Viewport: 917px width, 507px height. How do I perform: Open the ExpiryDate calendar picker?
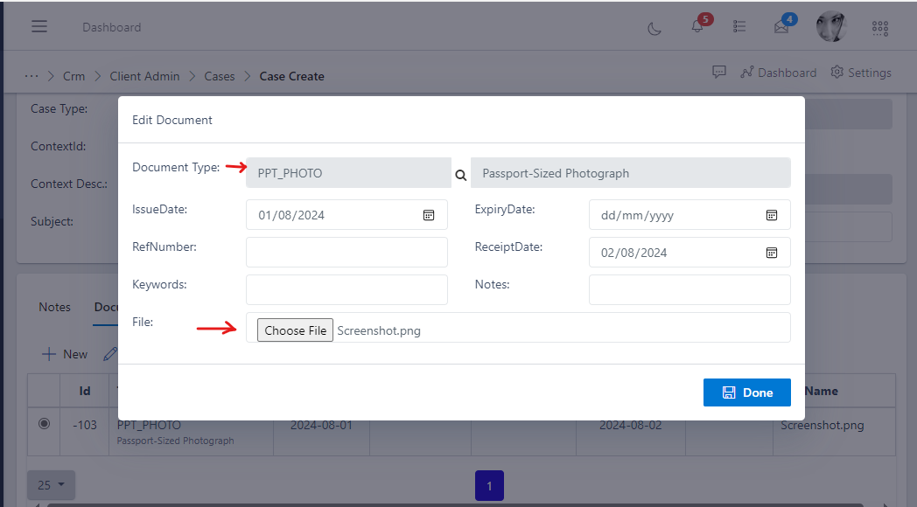click(771, 214)
